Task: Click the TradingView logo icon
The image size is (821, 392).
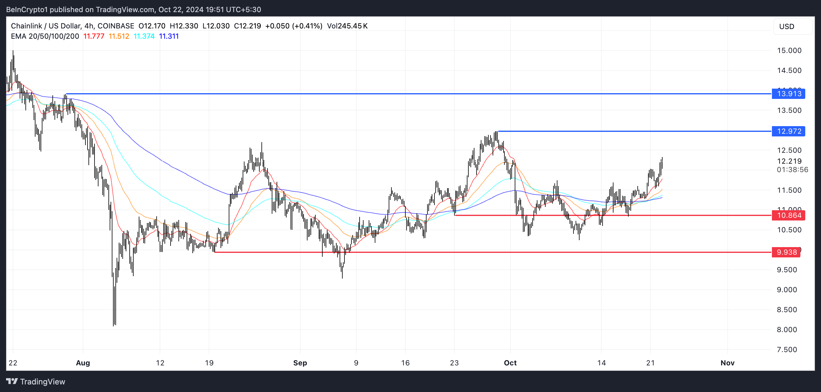Action: (x=12, y=381)
